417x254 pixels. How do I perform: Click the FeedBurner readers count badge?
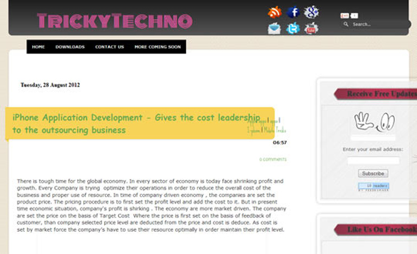pyautogui.click(x=374, y=186)
